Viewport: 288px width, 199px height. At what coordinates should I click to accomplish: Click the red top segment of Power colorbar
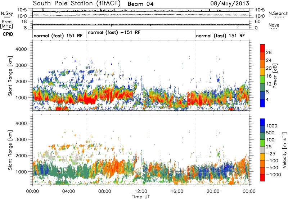click(x=262, y=48)
